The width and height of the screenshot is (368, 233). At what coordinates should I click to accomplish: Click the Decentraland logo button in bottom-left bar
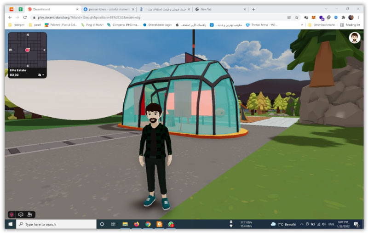pos(12,215)
